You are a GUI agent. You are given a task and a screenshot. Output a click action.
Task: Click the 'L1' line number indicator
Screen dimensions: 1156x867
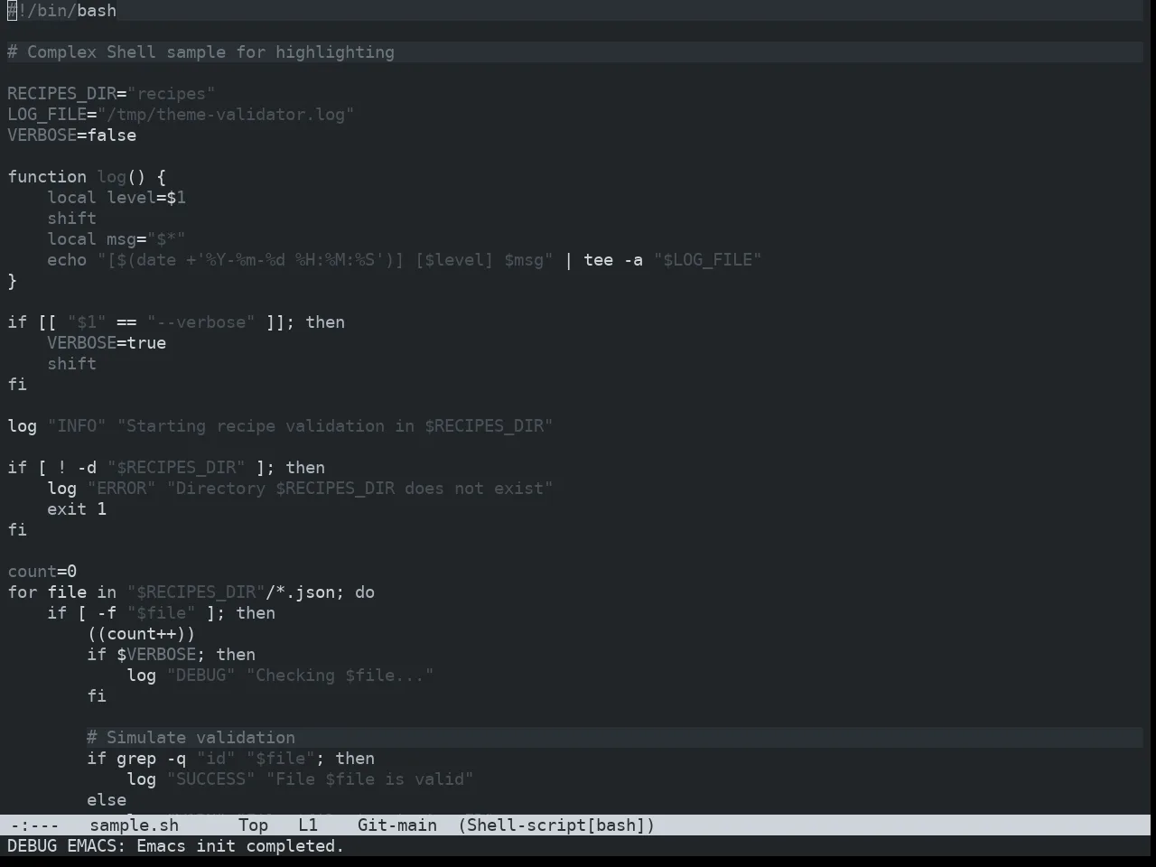tap(308, 825)
